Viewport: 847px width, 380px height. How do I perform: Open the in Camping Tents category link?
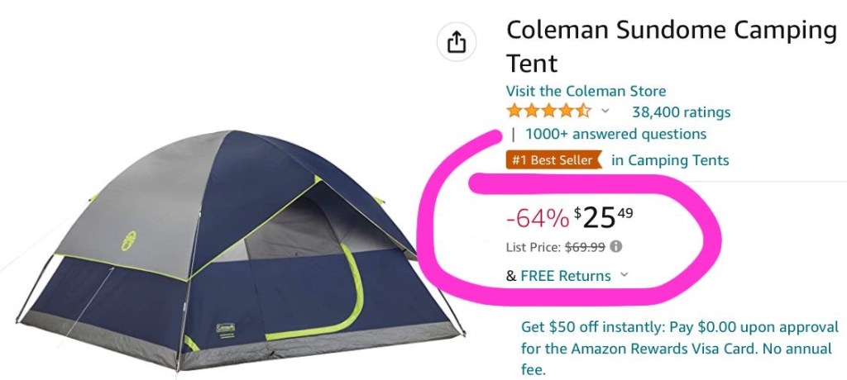click(x=670, y=159)
